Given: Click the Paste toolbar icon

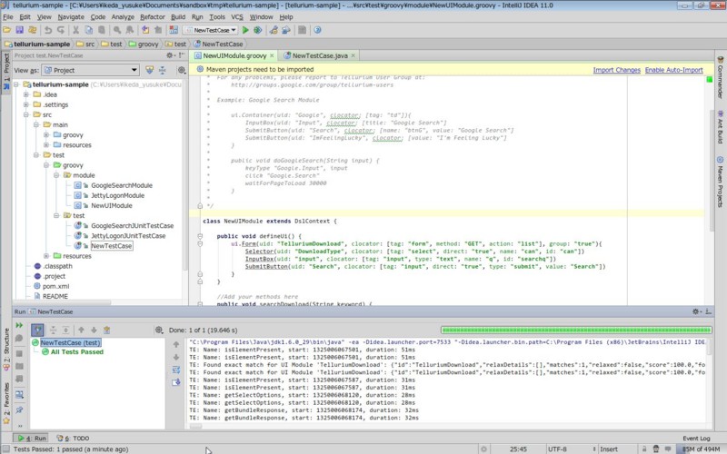Looking at the screenshot, I should click(101, 30).
